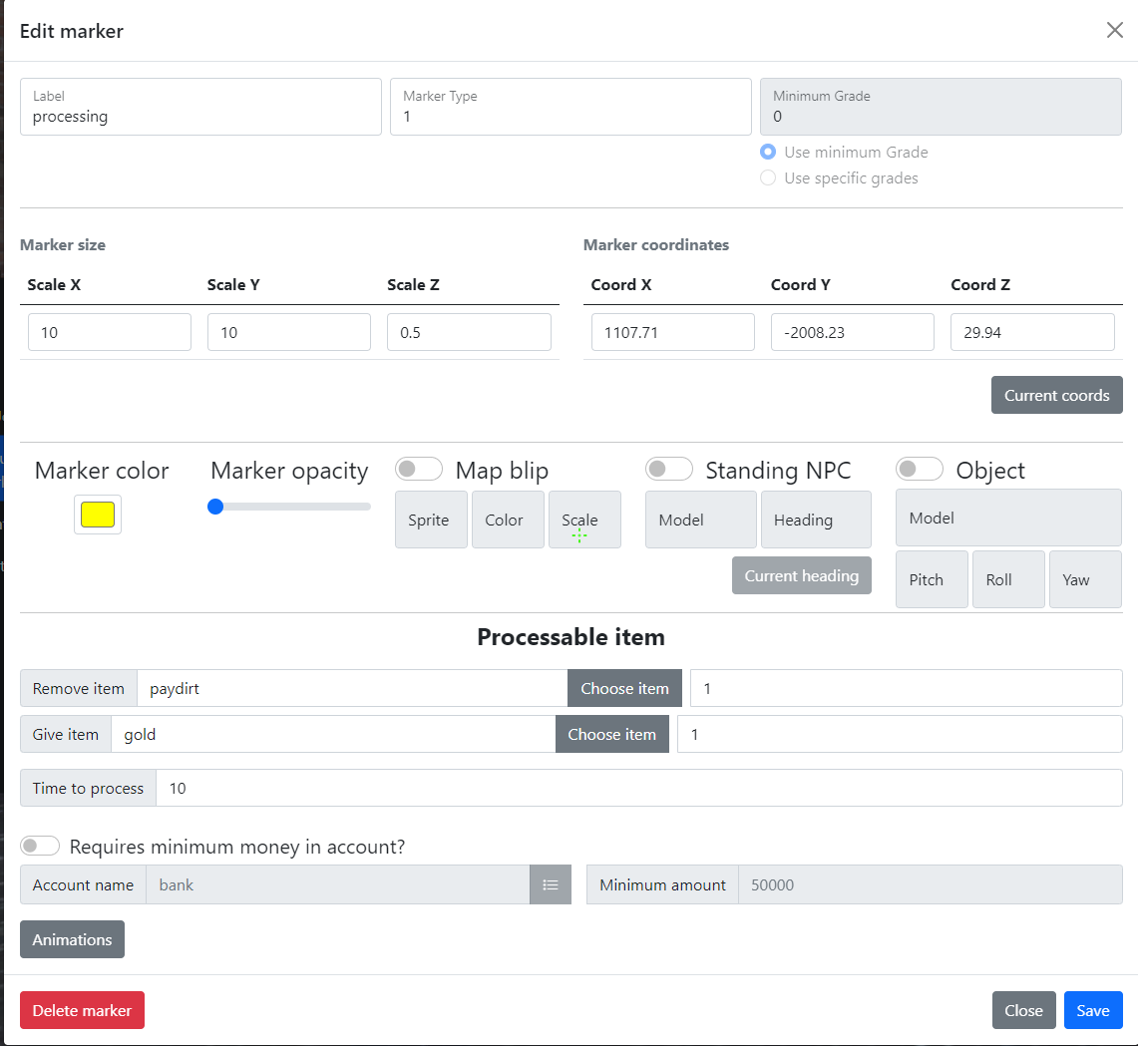Edit the Remove item name paydirt
Screen dimensions: 1138x1046
point(352,688)
